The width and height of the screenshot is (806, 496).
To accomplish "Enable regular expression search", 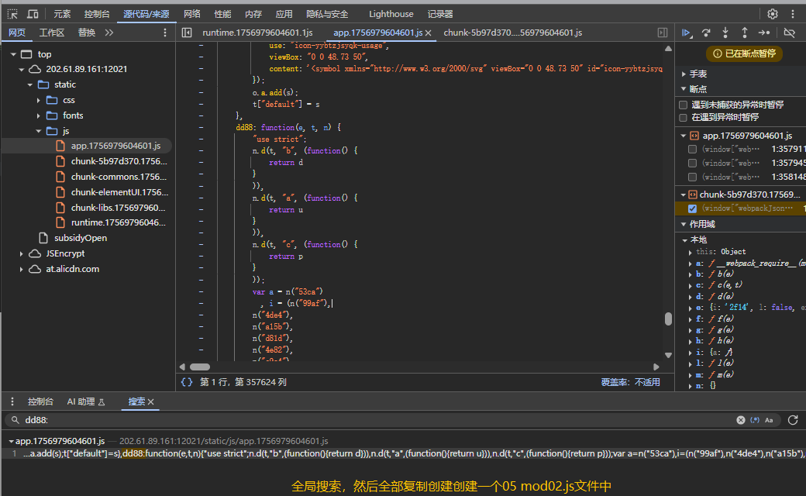I will [755, 420].
